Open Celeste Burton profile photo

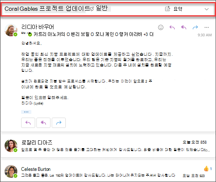click(11, 171)
